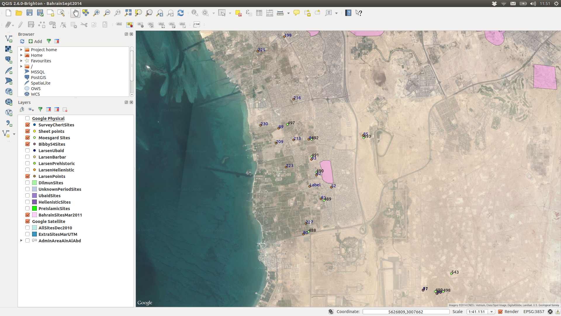Uncheck the Moesgard Sites layer
561x316 pixels.
[x=27, y=138]
